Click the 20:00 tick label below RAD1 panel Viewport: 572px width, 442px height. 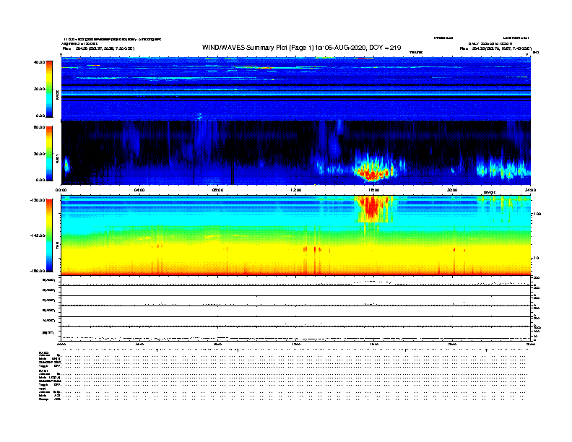(x=452, y=190)
